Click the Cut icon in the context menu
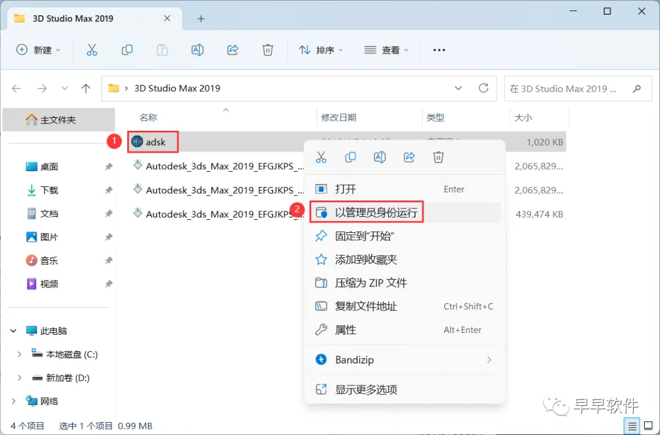Viewport: 660px width, 435px height. [321, 158]
